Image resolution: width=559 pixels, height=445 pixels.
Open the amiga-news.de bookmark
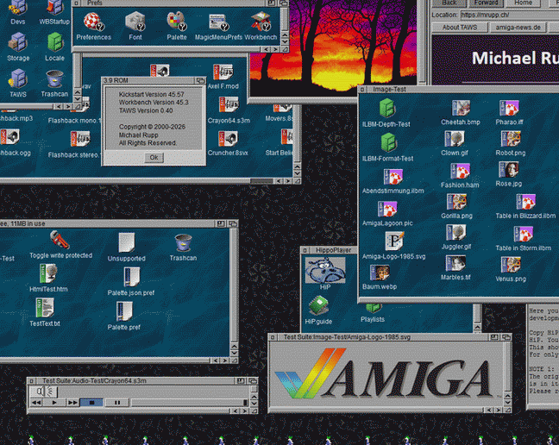pyautogui.click(x=518, y=28)
